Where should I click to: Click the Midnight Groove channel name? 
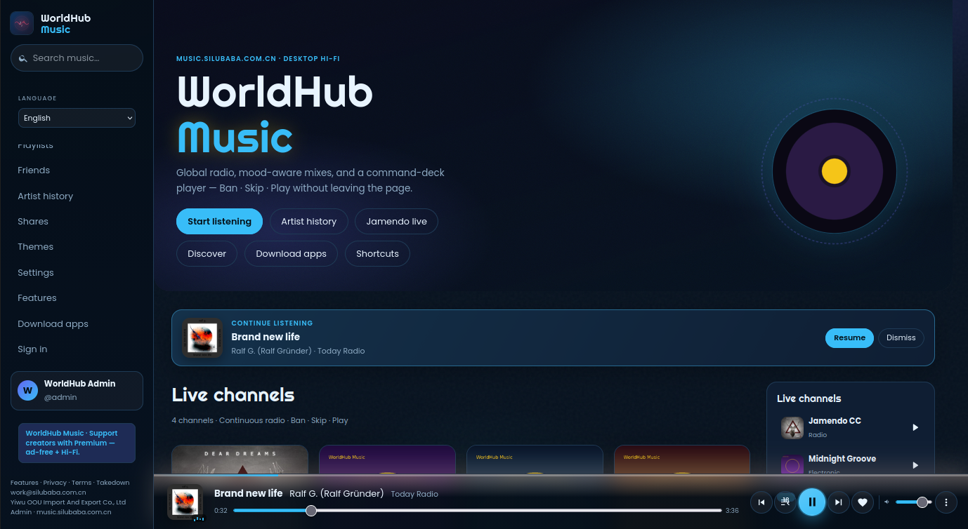pos(842,459)
